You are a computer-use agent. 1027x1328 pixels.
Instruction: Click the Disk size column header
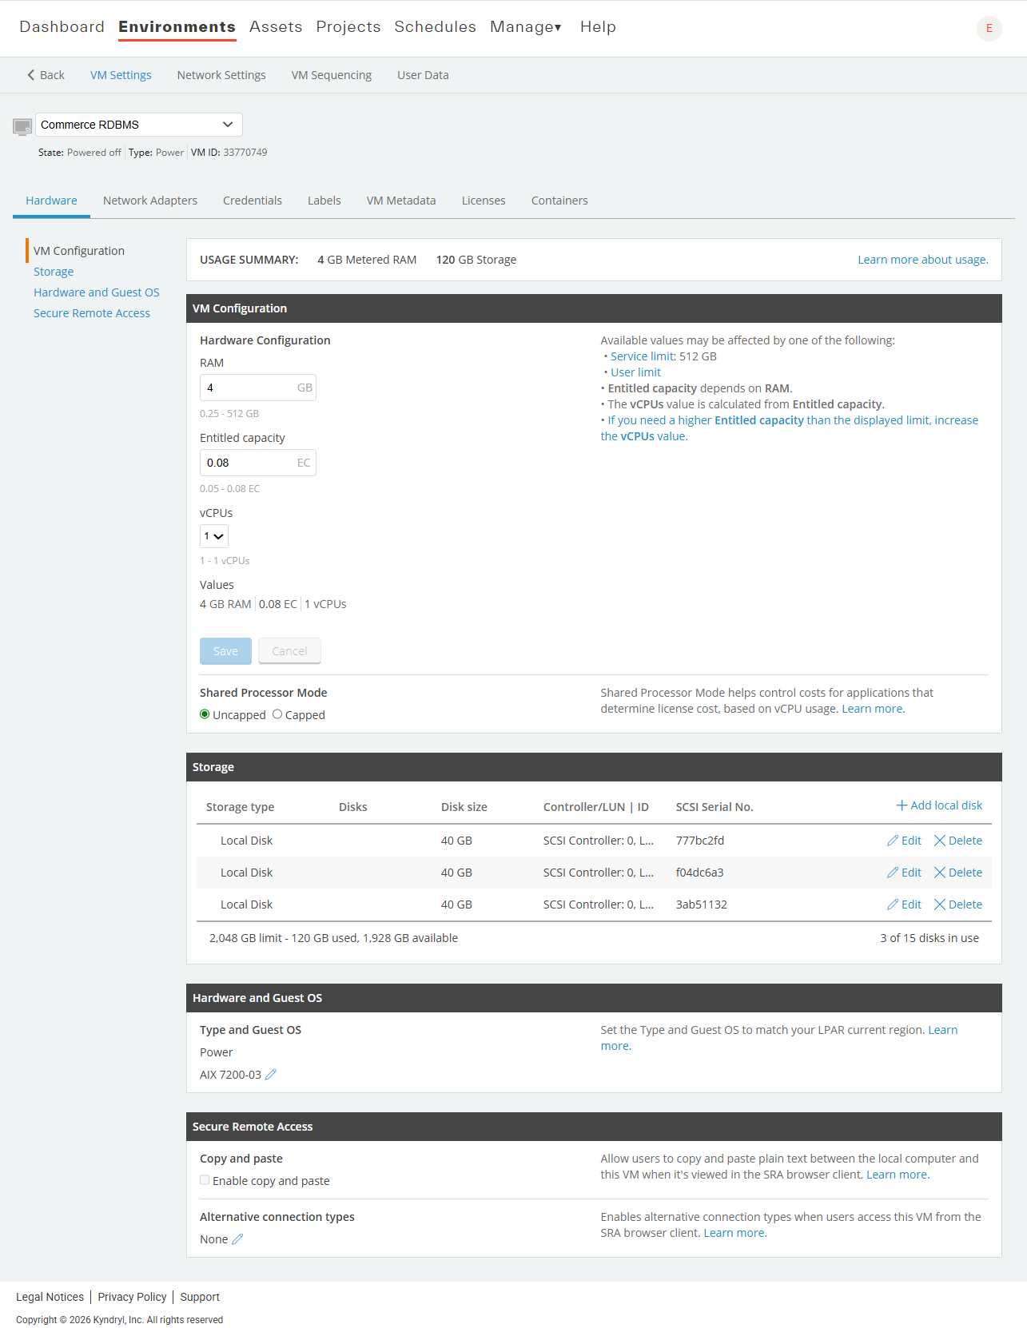(464, 807)
